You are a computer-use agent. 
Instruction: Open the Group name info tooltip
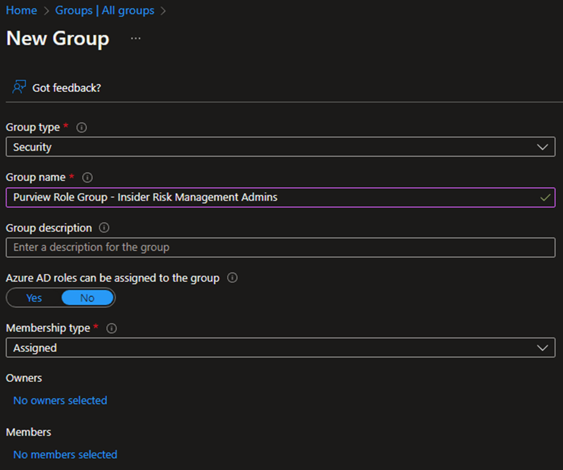(87, 177)
